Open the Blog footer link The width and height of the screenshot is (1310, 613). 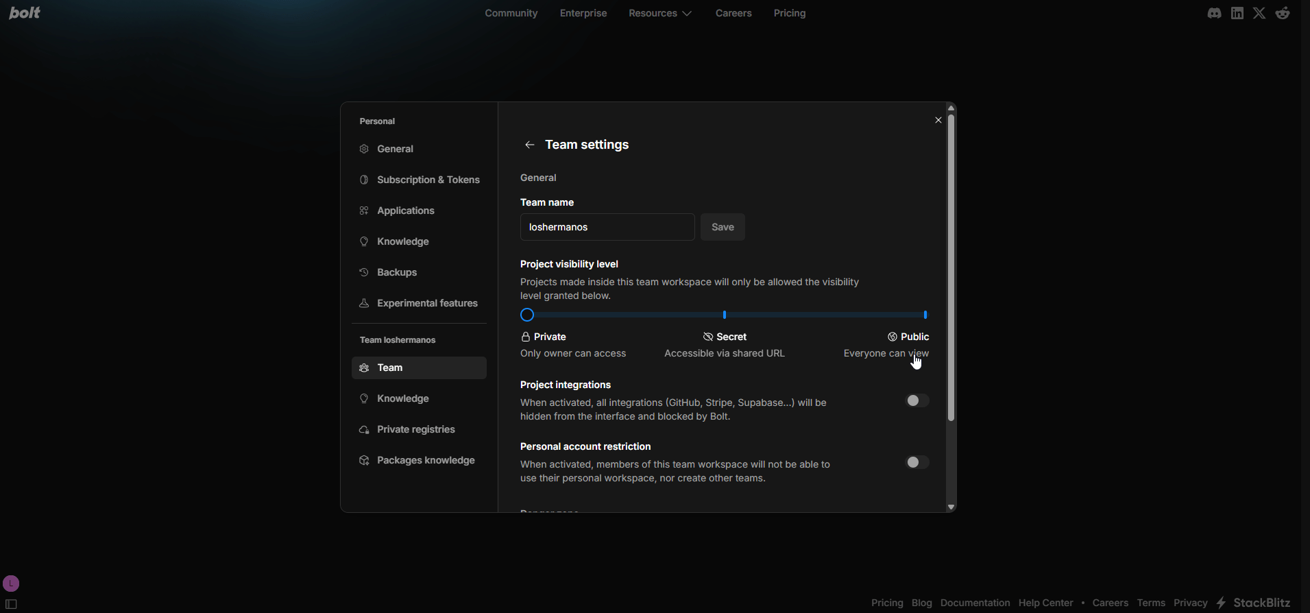(x=922, y=603)
